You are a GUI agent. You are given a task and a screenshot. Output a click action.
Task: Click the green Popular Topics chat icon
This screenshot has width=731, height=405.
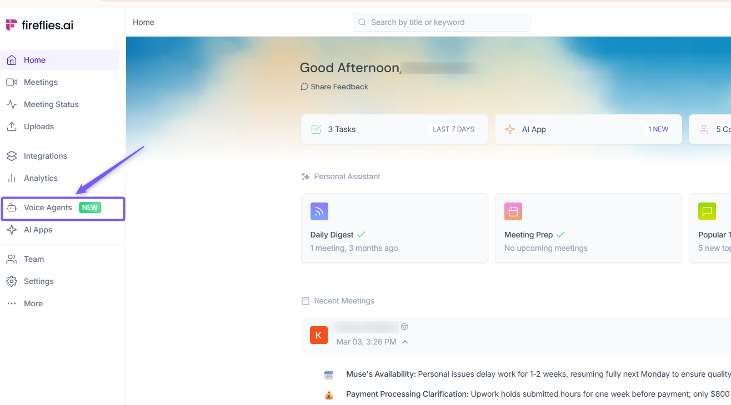tap(707, 211)
